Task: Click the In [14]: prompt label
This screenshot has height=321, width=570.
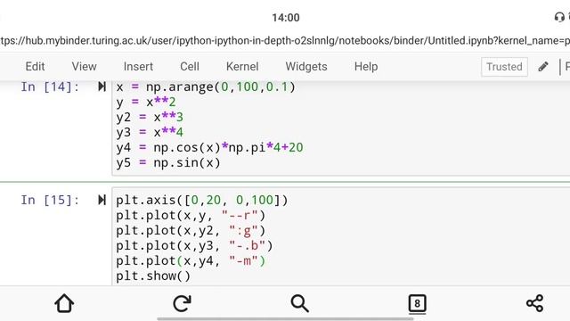Action: click(x=50, y=87)
